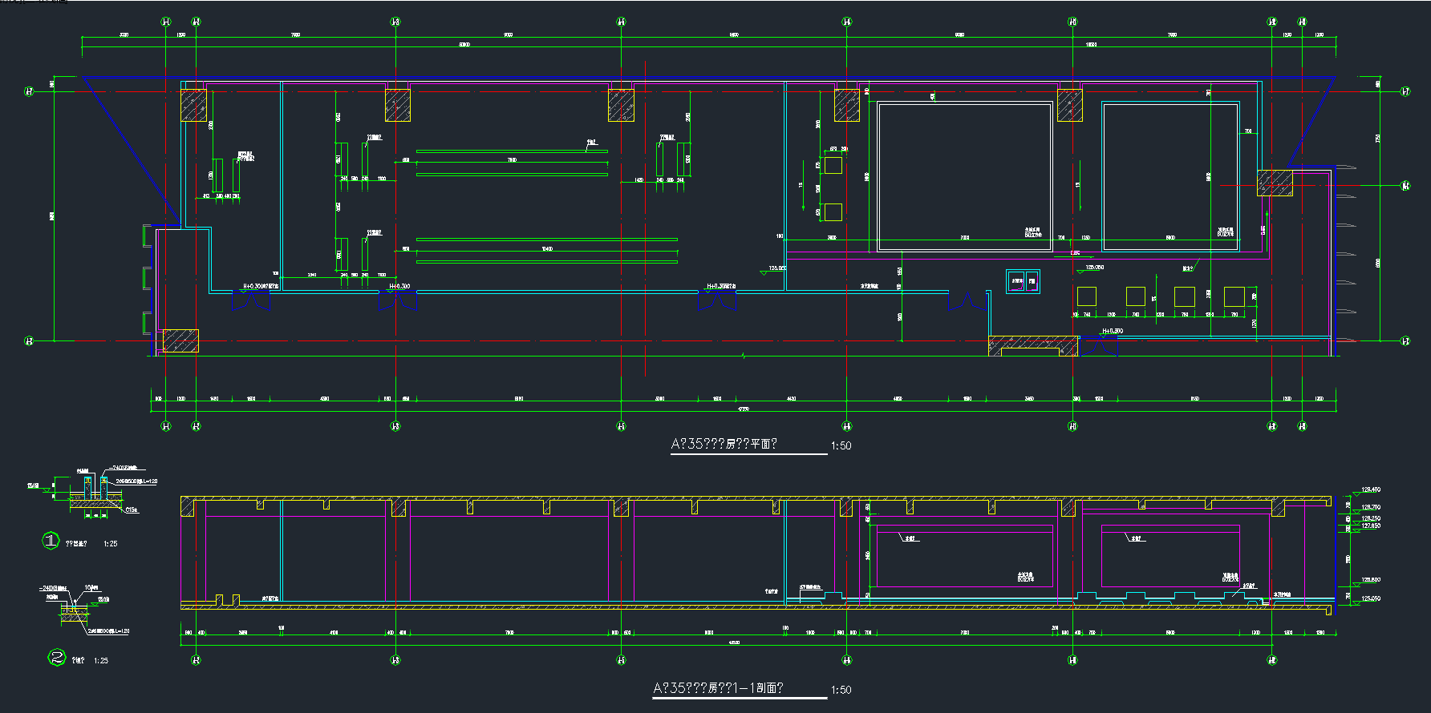Click the 7600 dimension between the upper green bars
This screenshot has width=1431, height=713.
[x=512, y=160]
